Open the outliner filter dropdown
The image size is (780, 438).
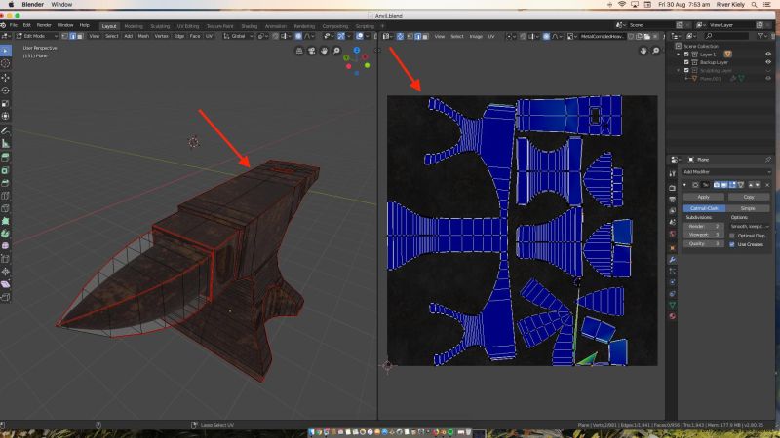pyautogui.click(x=761, y=36)
